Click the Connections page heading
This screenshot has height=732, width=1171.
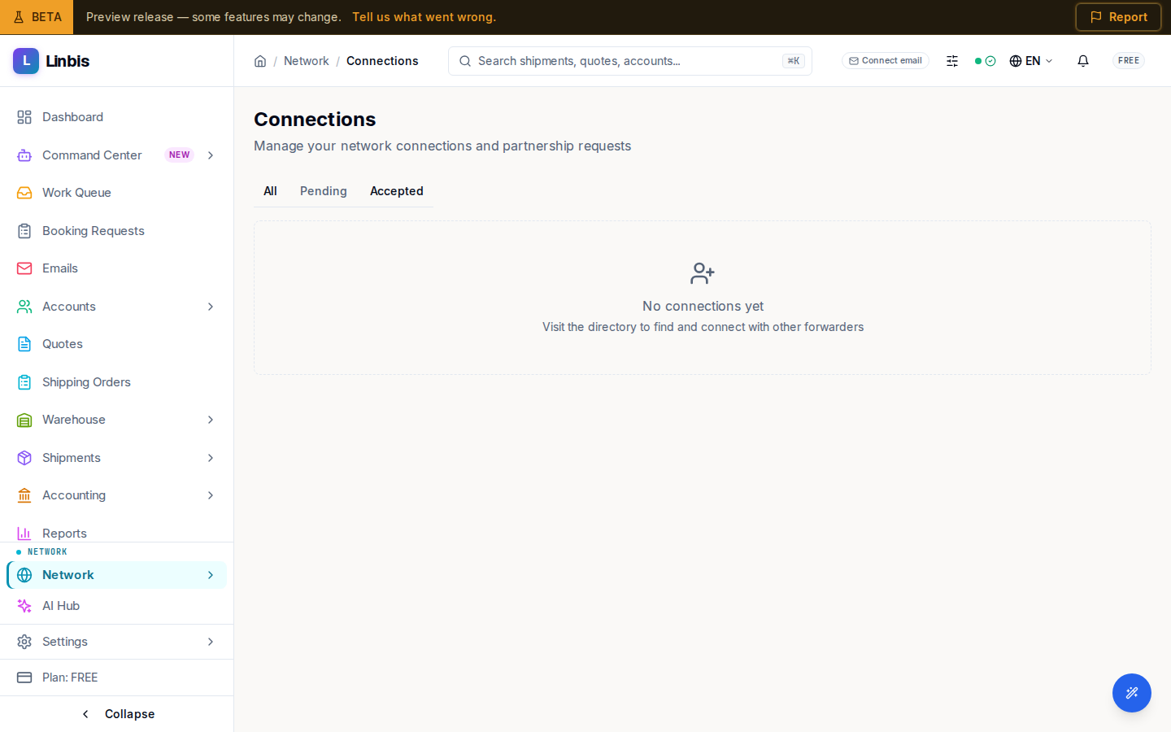click(x=315, y=120)
